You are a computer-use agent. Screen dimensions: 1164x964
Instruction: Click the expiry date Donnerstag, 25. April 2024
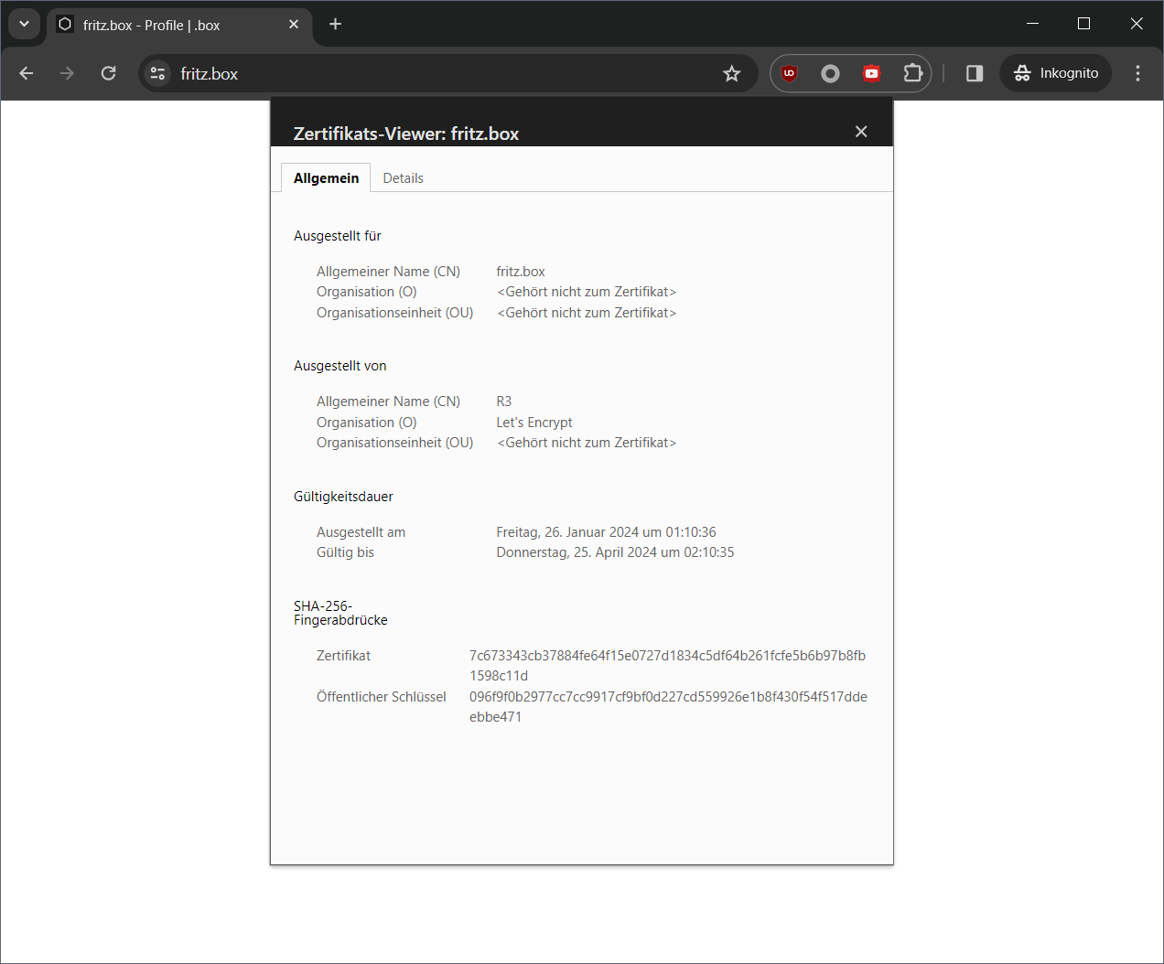(615, 552)
